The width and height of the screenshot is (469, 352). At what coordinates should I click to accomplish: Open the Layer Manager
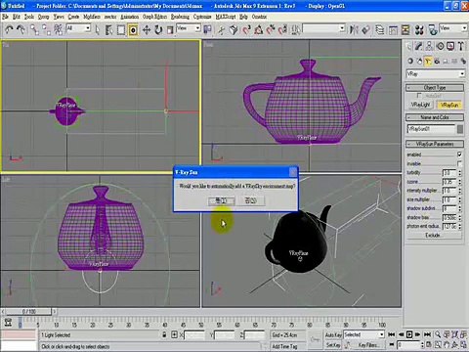coord(380,30)
